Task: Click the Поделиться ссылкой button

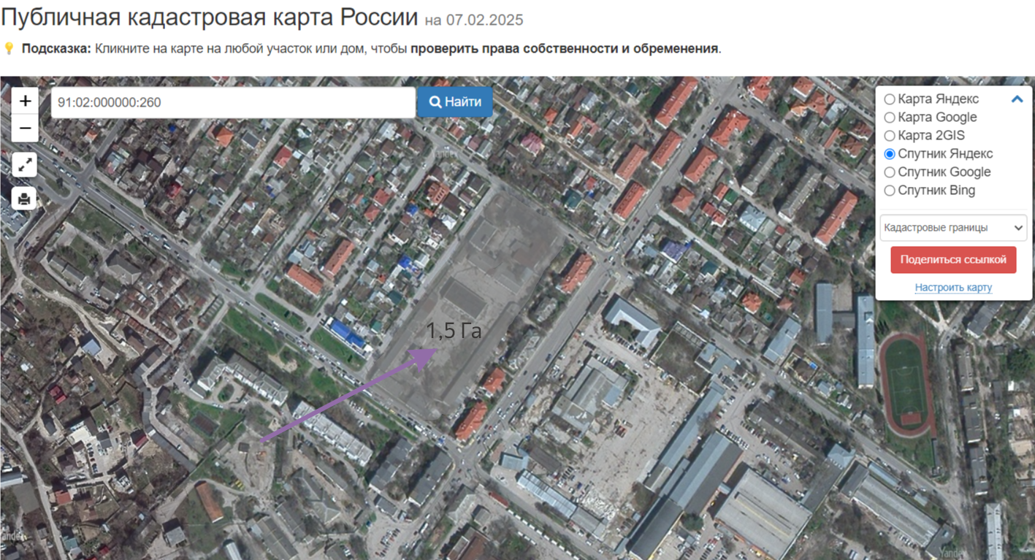Action: click(953, 260)
